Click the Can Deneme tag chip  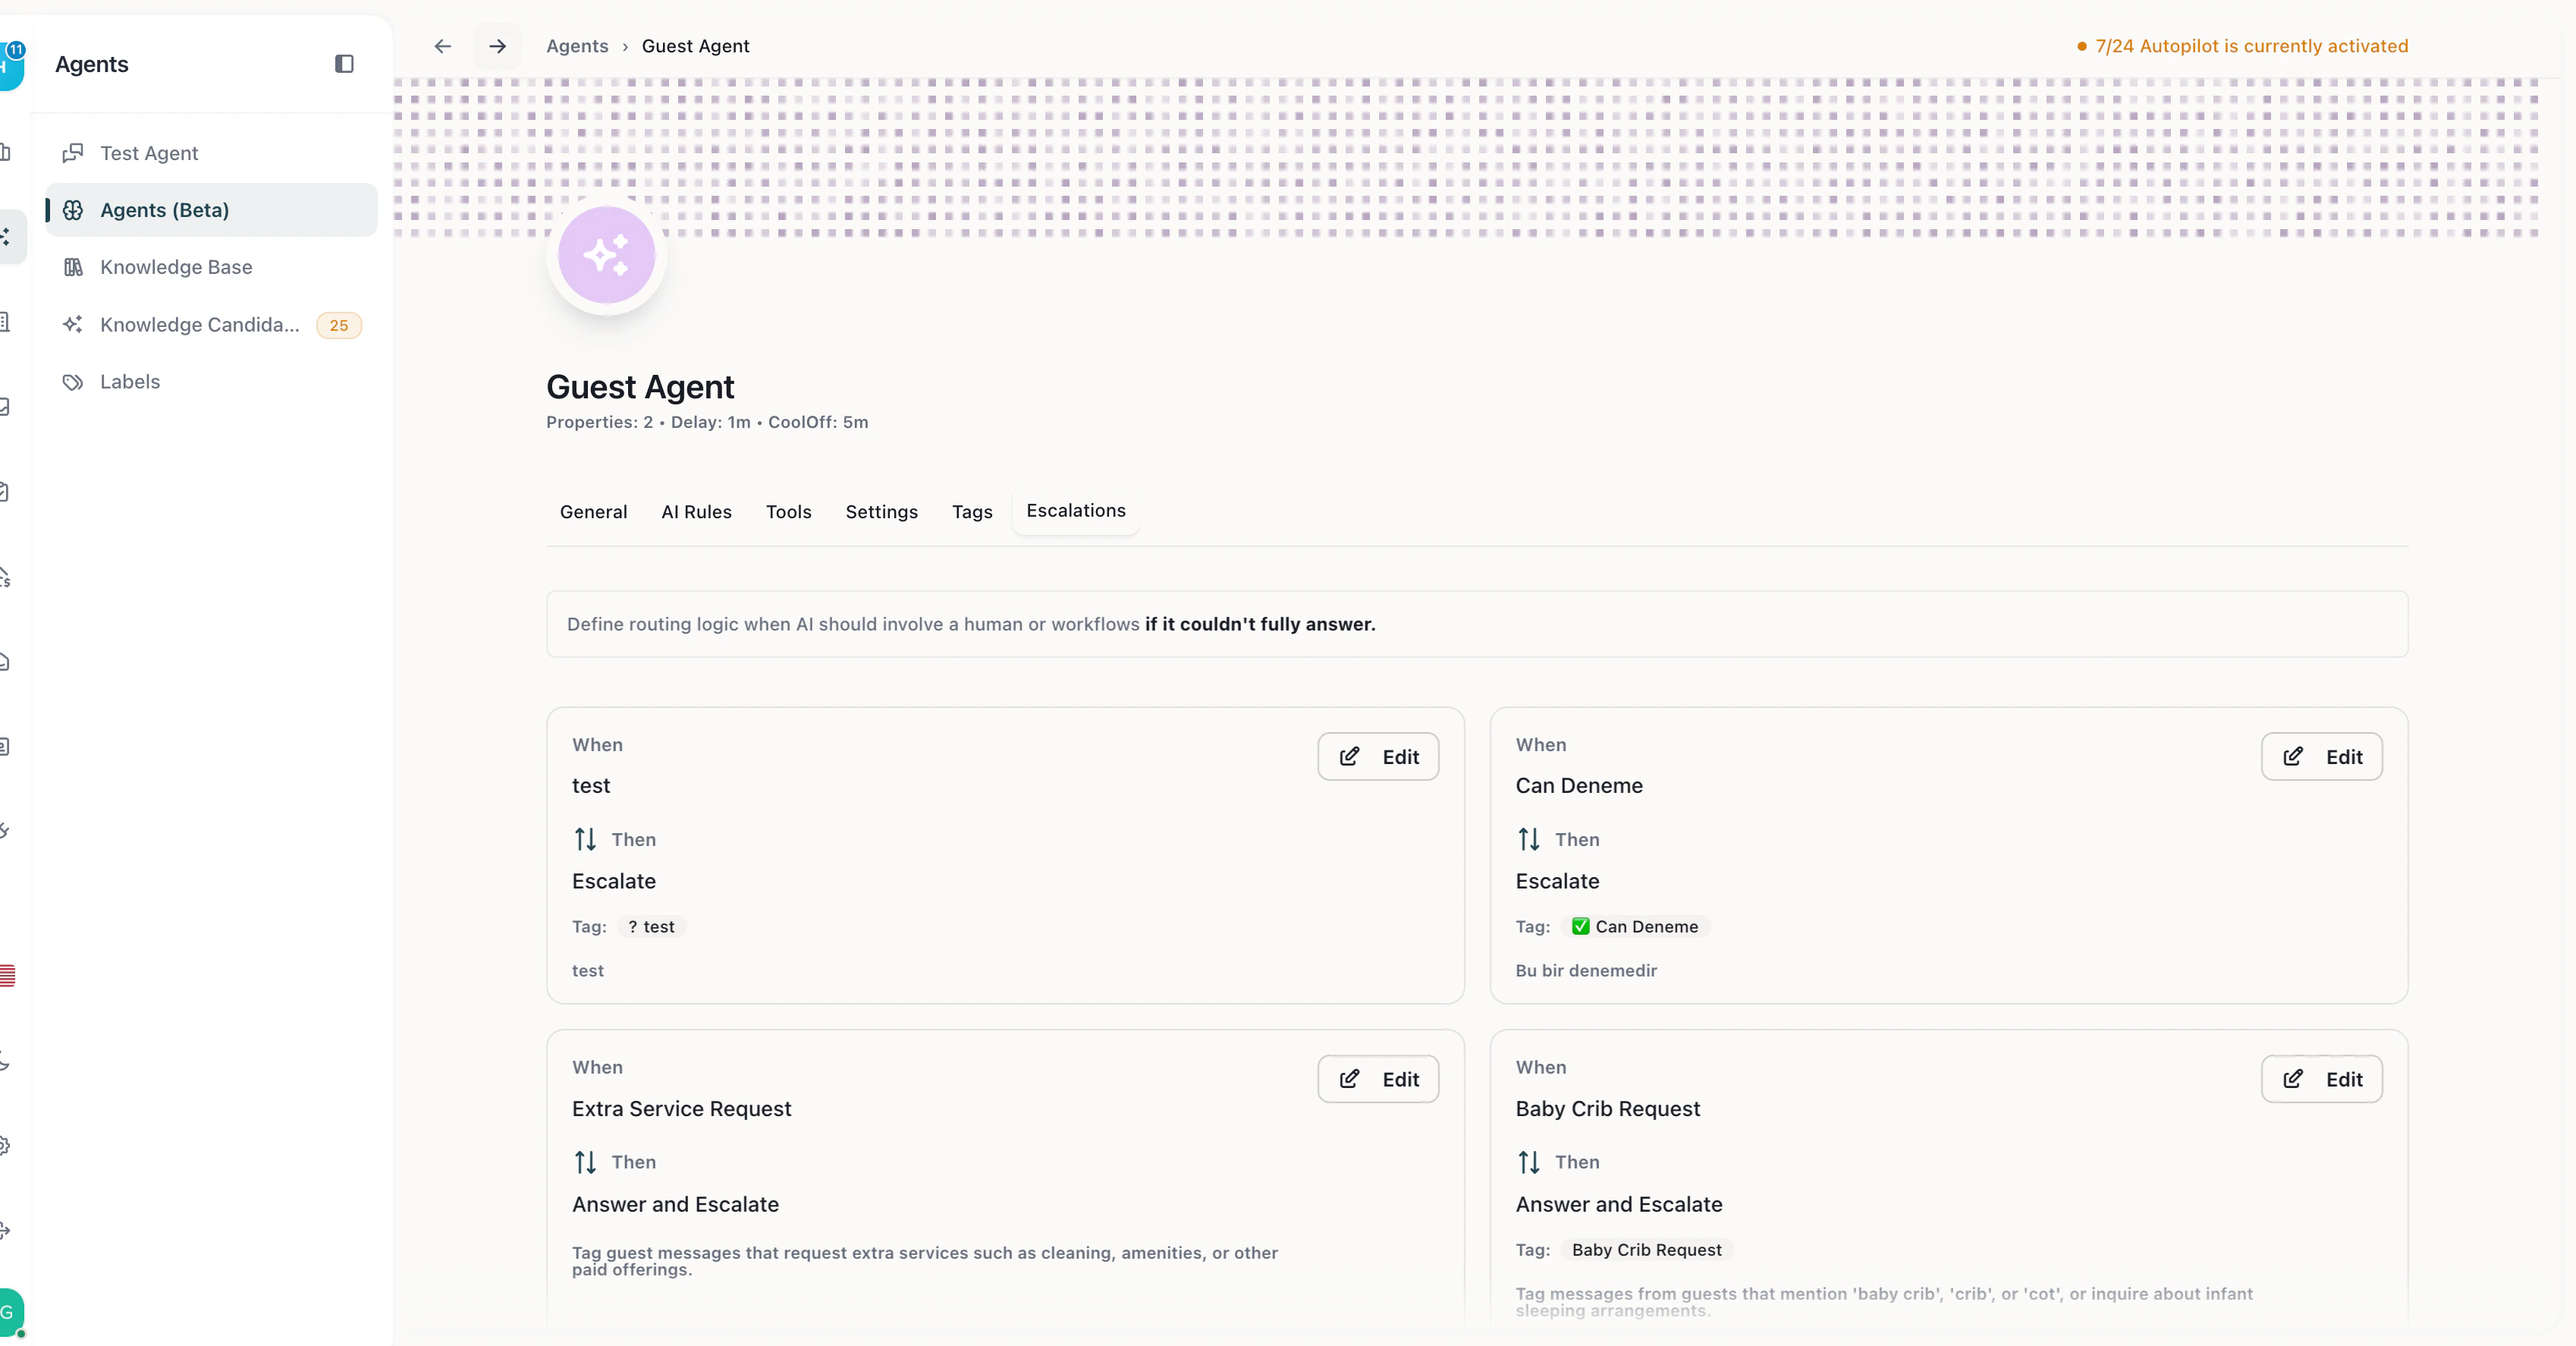click(1635, 927)
